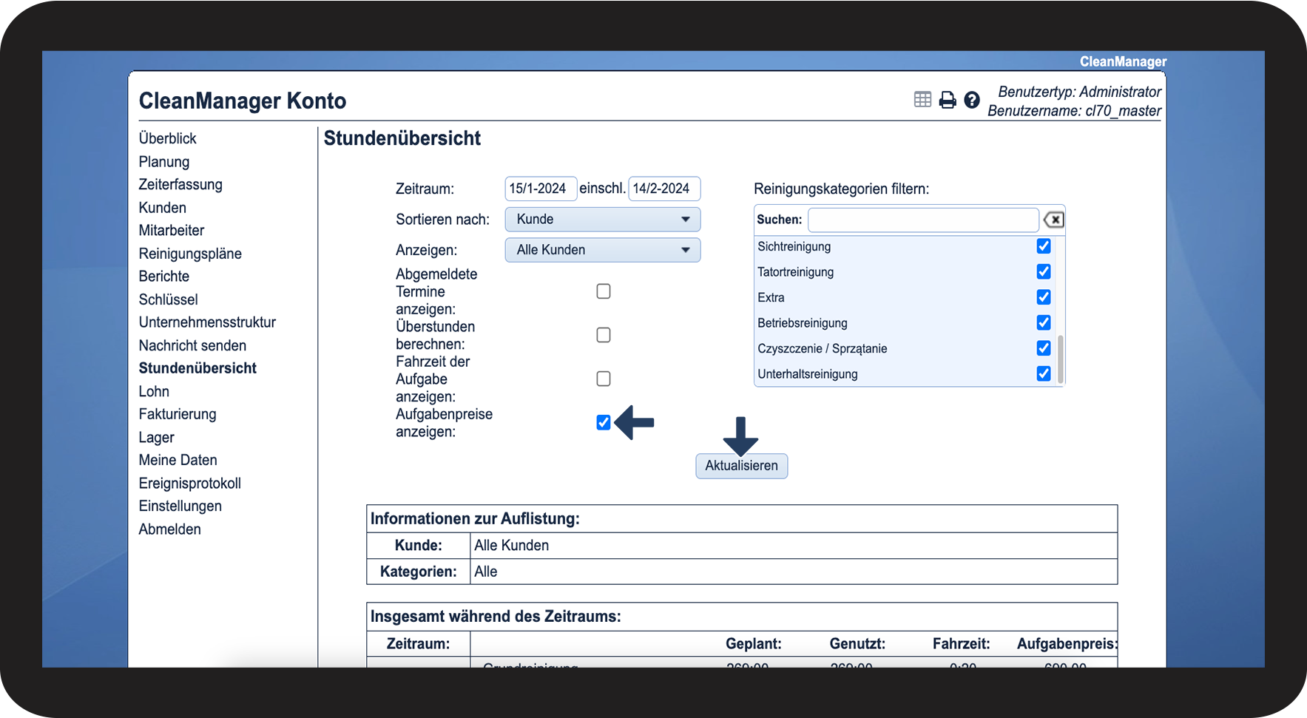Open the Sortieren nach dropdown
The image size is (1307, 718).
[x=602, y=220]
